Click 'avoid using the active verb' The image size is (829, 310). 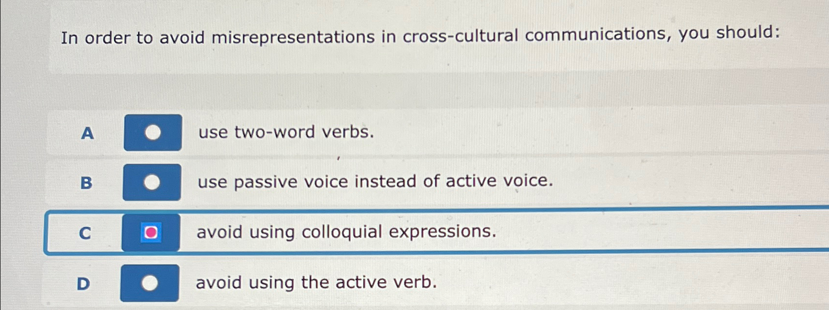click(316, 281)
